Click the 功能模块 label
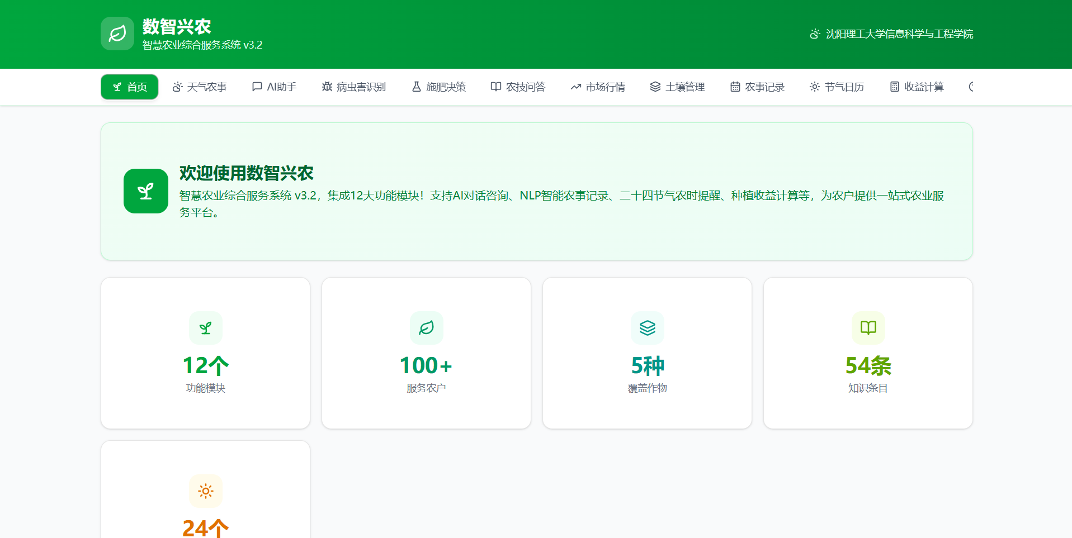Image resolution: width=1072 pixels, height=538 pixels. coord(206,388)
